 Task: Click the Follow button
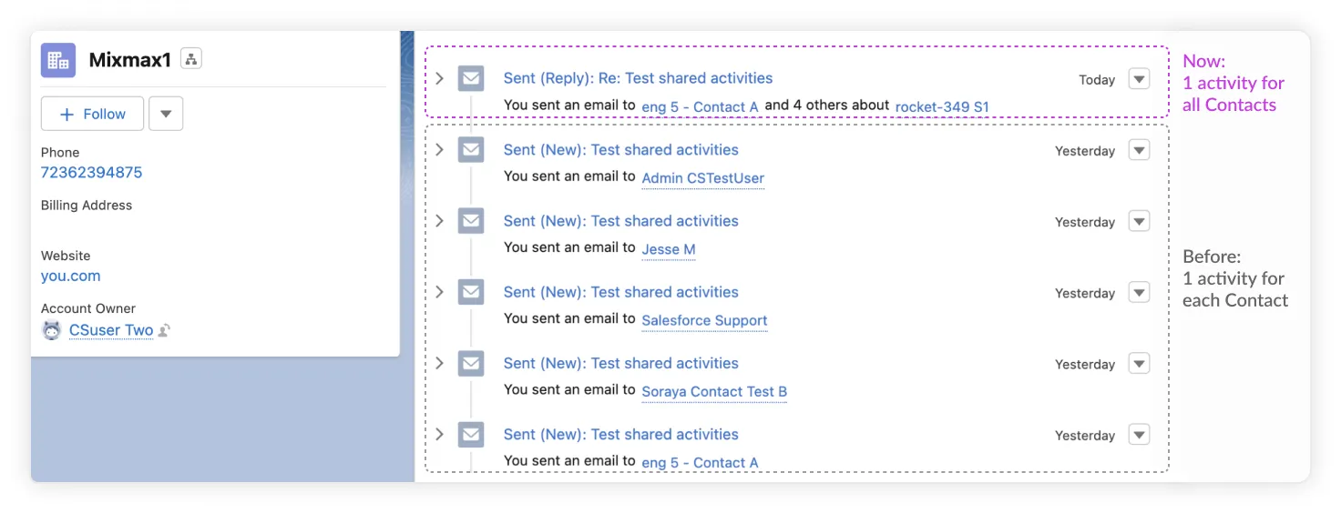(x=92, y=114)
